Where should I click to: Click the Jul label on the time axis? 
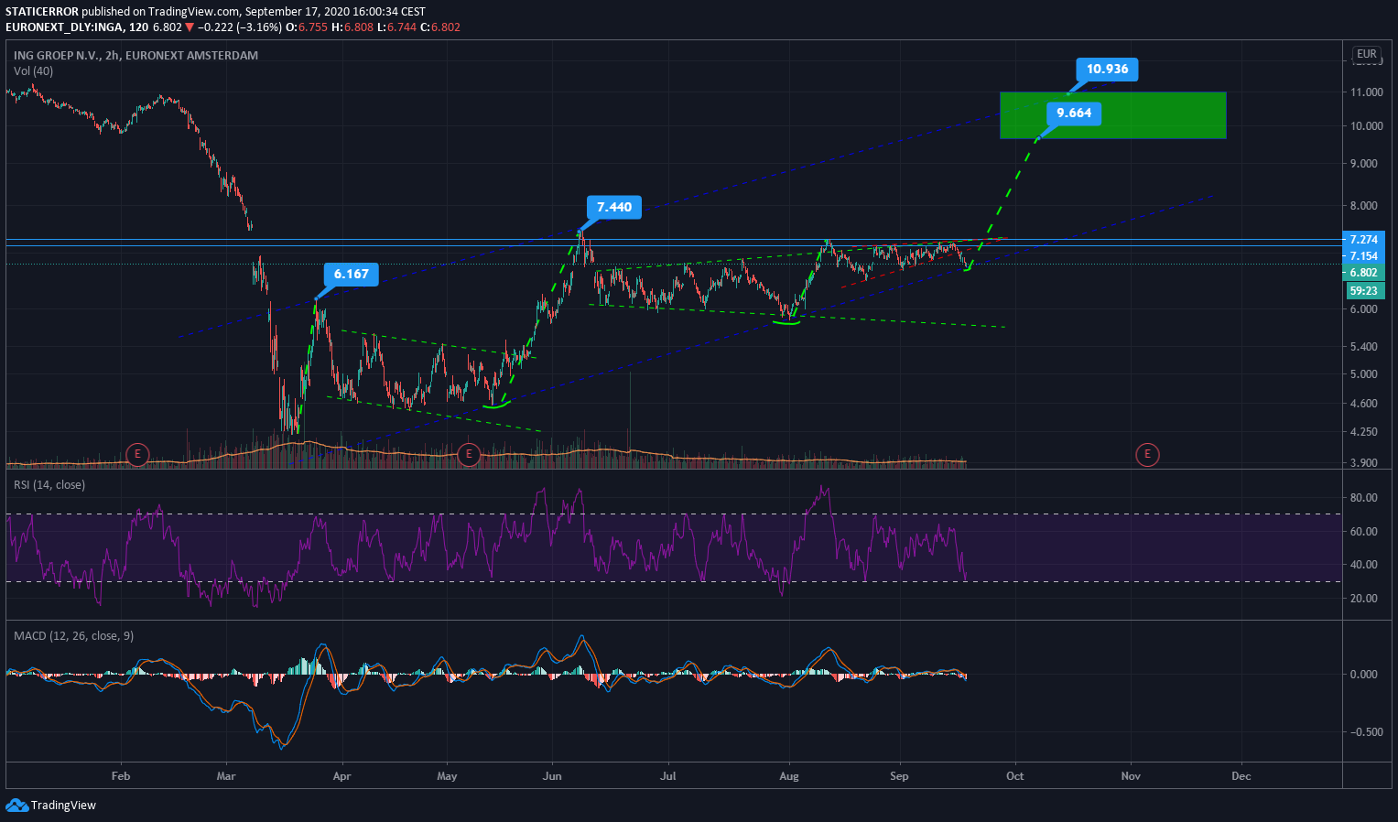668,776
